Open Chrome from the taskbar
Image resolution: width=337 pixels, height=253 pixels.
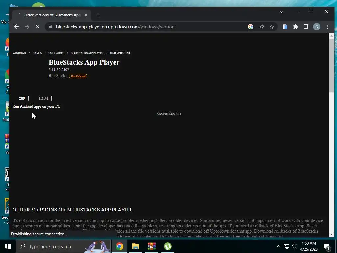(x=119, y=246)
